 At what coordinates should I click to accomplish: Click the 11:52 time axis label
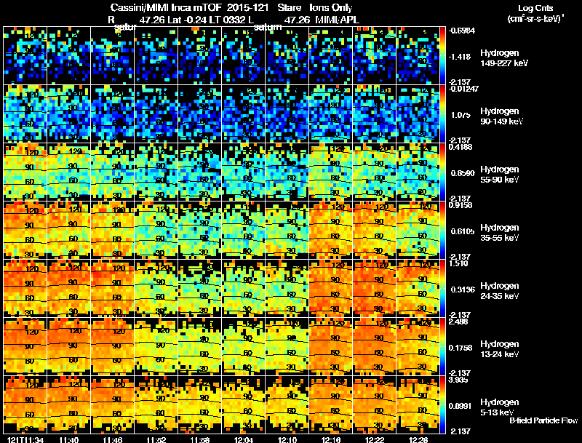156,439
